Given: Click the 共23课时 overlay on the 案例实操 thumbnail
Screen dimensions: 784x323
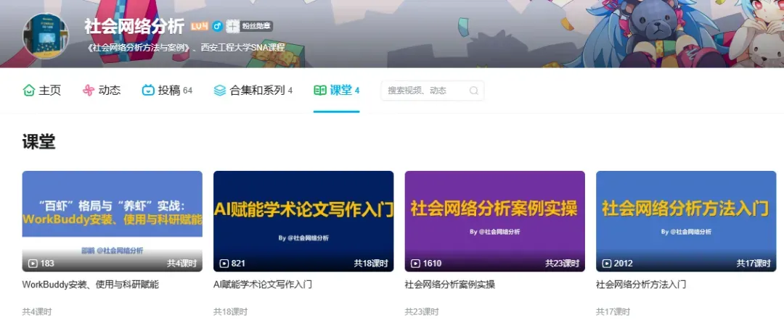Looking at the screenshot, I should [x=563, y=263].
